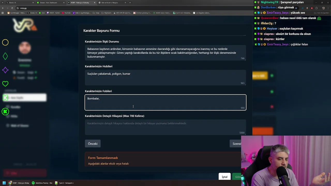
Task: Click the DonBorken chat username
Action: click(268, 7)
